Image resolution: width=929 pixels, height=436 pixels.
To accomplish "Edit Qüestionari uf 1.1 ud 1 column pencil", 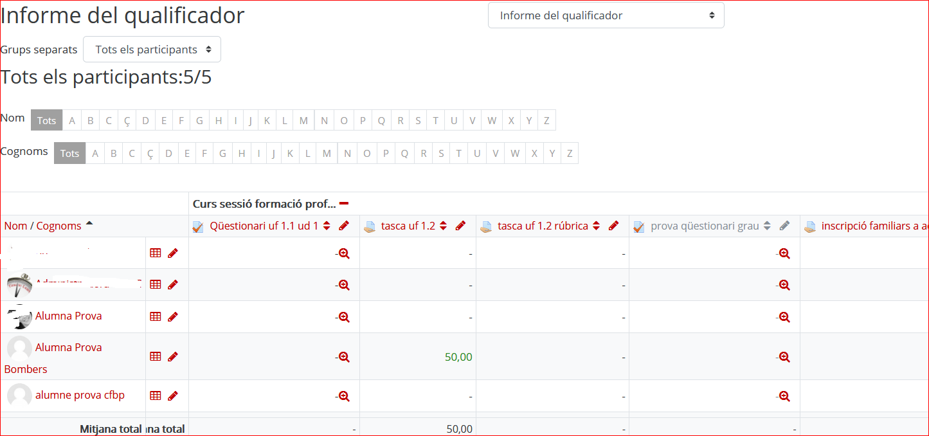I will [344, 226].
